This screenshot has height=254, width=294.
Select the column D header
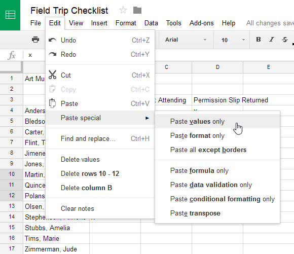(217, 67)
